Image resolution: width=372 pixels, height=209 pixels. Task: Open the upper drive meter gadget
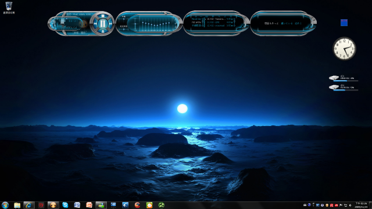click(344, 78)
